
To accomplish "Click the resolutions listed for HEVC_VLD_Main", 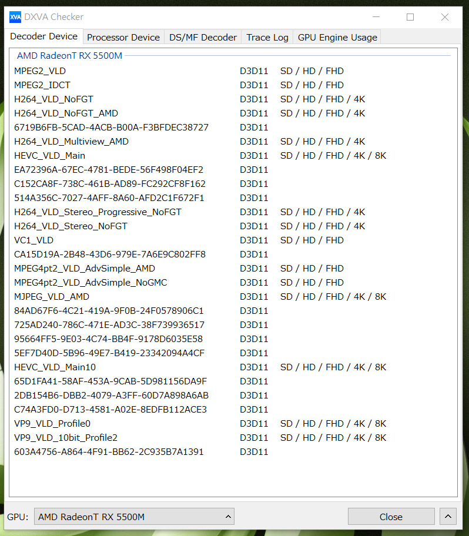I will point(333,156).
